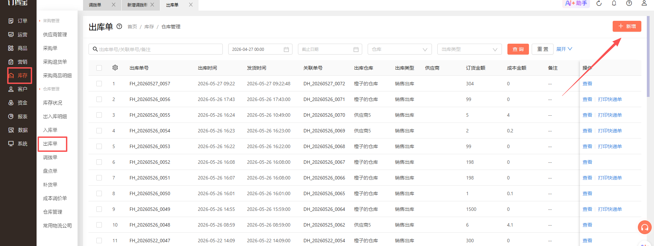This screenshot has height=246, width=654.
Task: Check the box for FH_20260526_0056 row
Action: click(x=99, y=99)
